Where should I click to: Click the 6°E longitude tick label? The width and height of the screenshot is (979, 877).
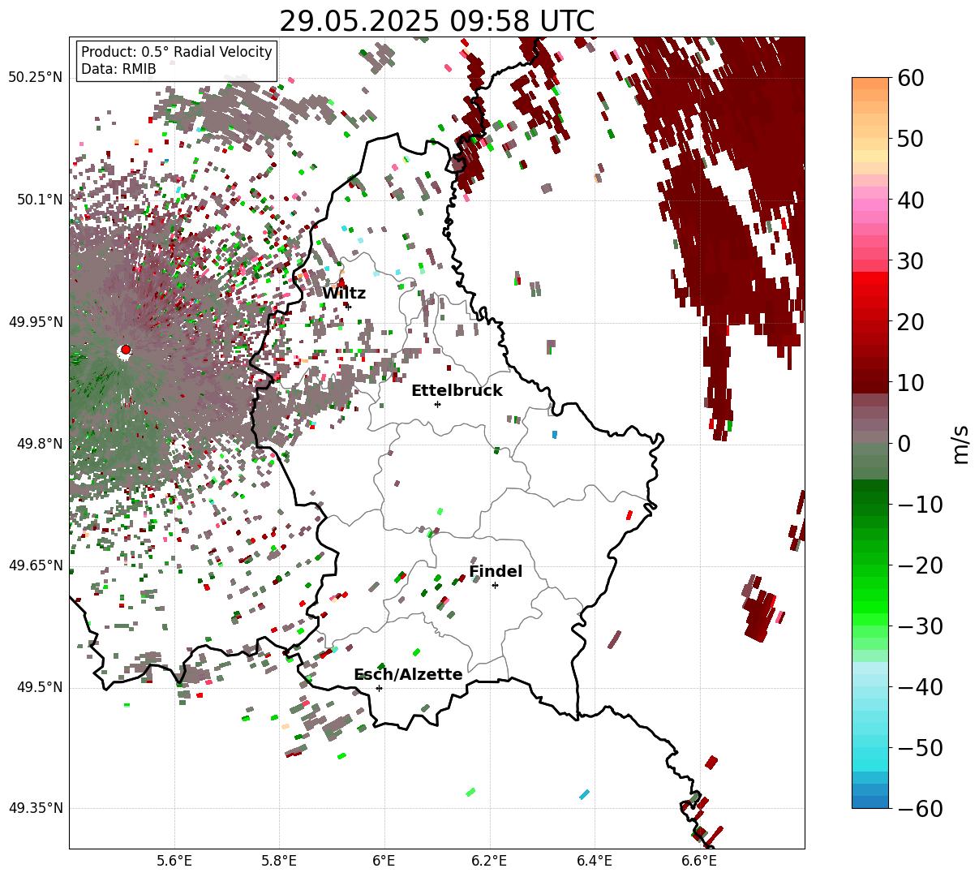[384, 861]
